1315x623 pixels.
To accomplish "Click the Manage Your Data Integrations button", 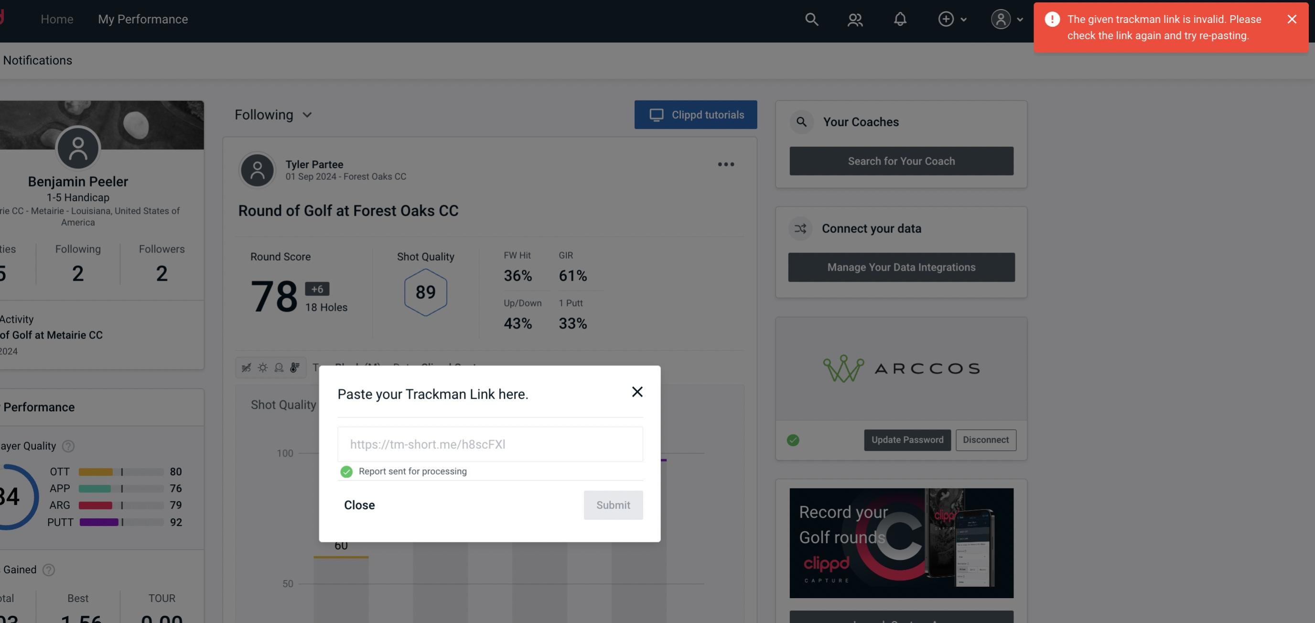I will pyautogui.click(x=902, y=267).
